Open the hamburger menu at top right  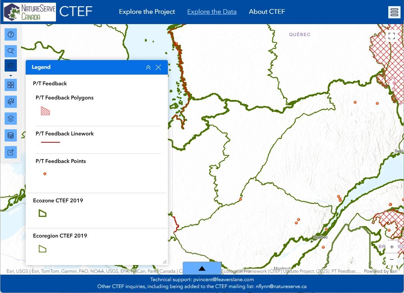[x=394, y=12]
